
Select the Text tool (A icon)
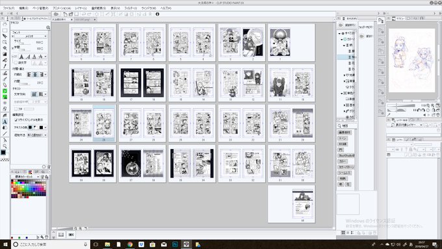(5, 122)
